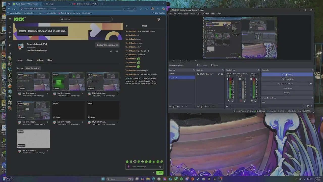
Task: Pop out Controls dock icon
Action: [x=312, y=70]
